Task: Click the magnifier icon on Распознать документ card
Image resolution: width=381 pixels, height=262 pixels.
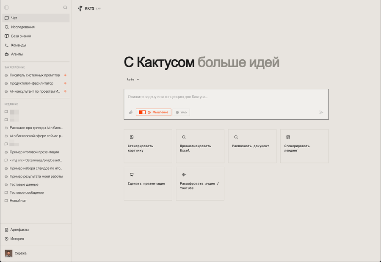Action: pos(236,137)
